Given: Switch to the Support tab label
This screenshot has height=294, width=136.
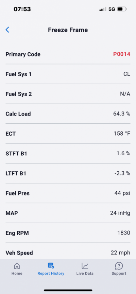Looking at the screenshot, I should [x=119, y=273].
